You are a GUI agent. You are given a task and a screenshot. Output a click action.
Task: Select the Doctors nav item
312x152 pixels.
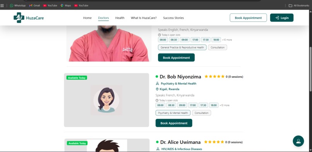103,18
